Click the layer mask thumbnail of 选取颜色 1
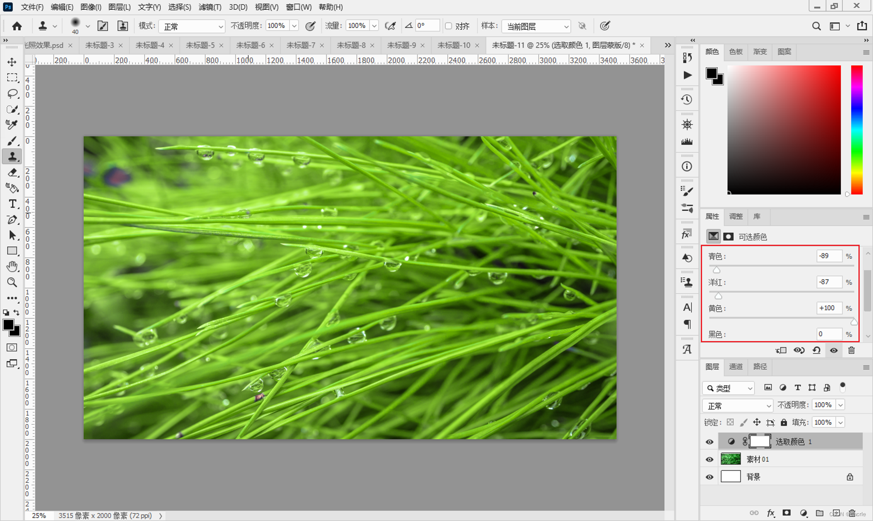The width and height of the screenshot is (873, 521). pyautogui.click(x=760, y=442)
